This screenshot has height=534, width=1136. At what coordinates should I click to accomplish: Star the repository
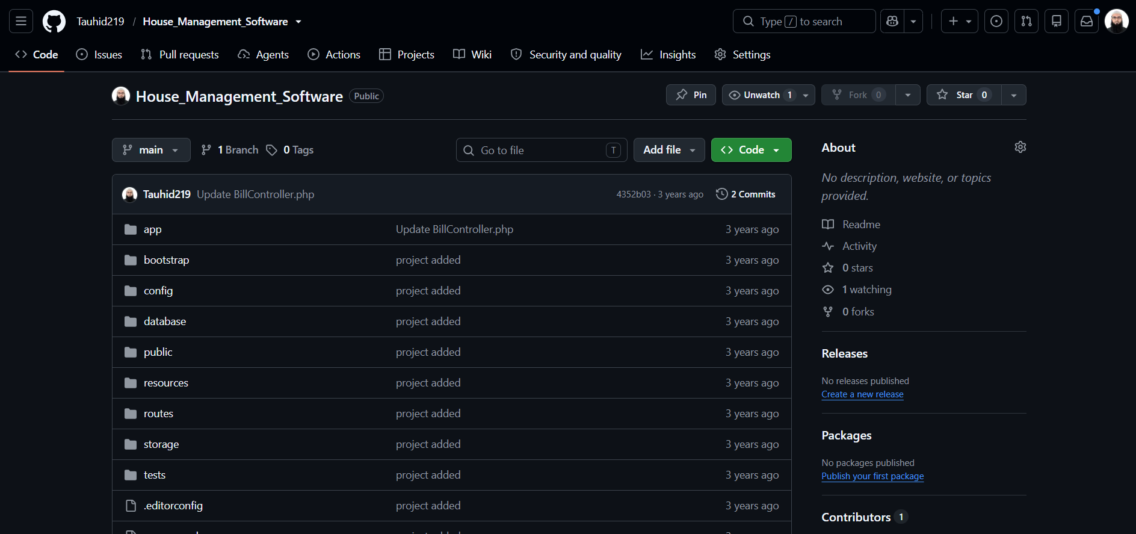[x=964, y=95]
